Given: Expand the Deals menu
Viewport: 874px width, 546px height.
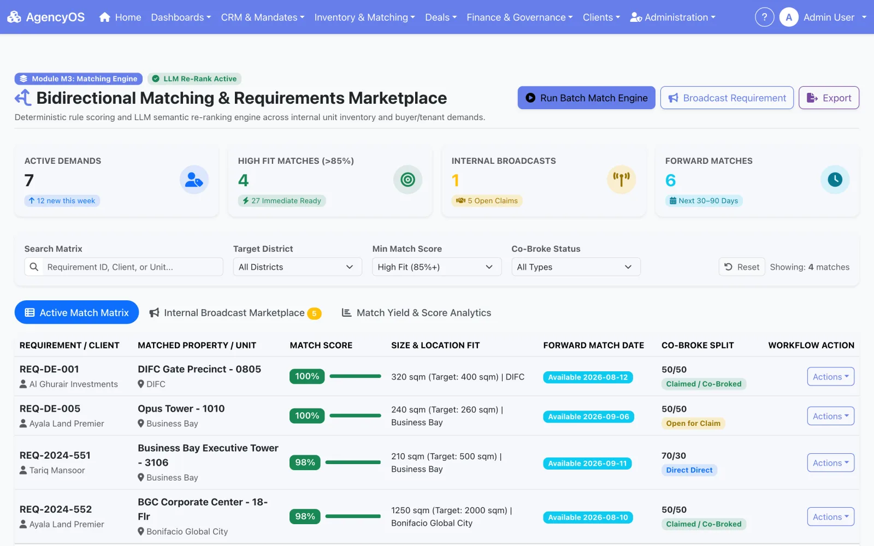Looking at the screenshot, I should (441, 17).
